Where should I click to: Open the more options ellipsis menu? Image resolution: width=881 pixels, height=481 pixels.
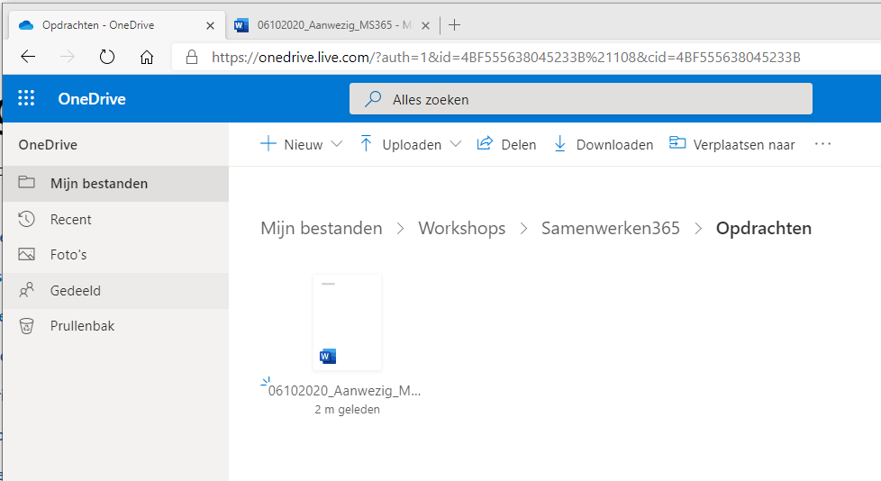(822, 144)
